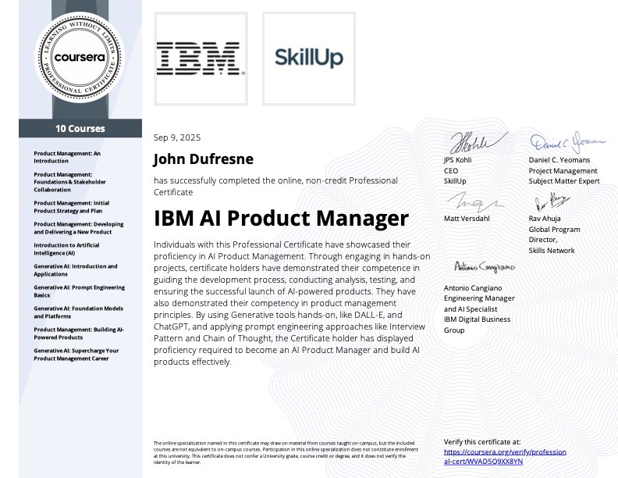Select 'Generative AI: Foundation Models and Platforms'
The width and height of the screenshot is (618, 478).
(79, 312)
